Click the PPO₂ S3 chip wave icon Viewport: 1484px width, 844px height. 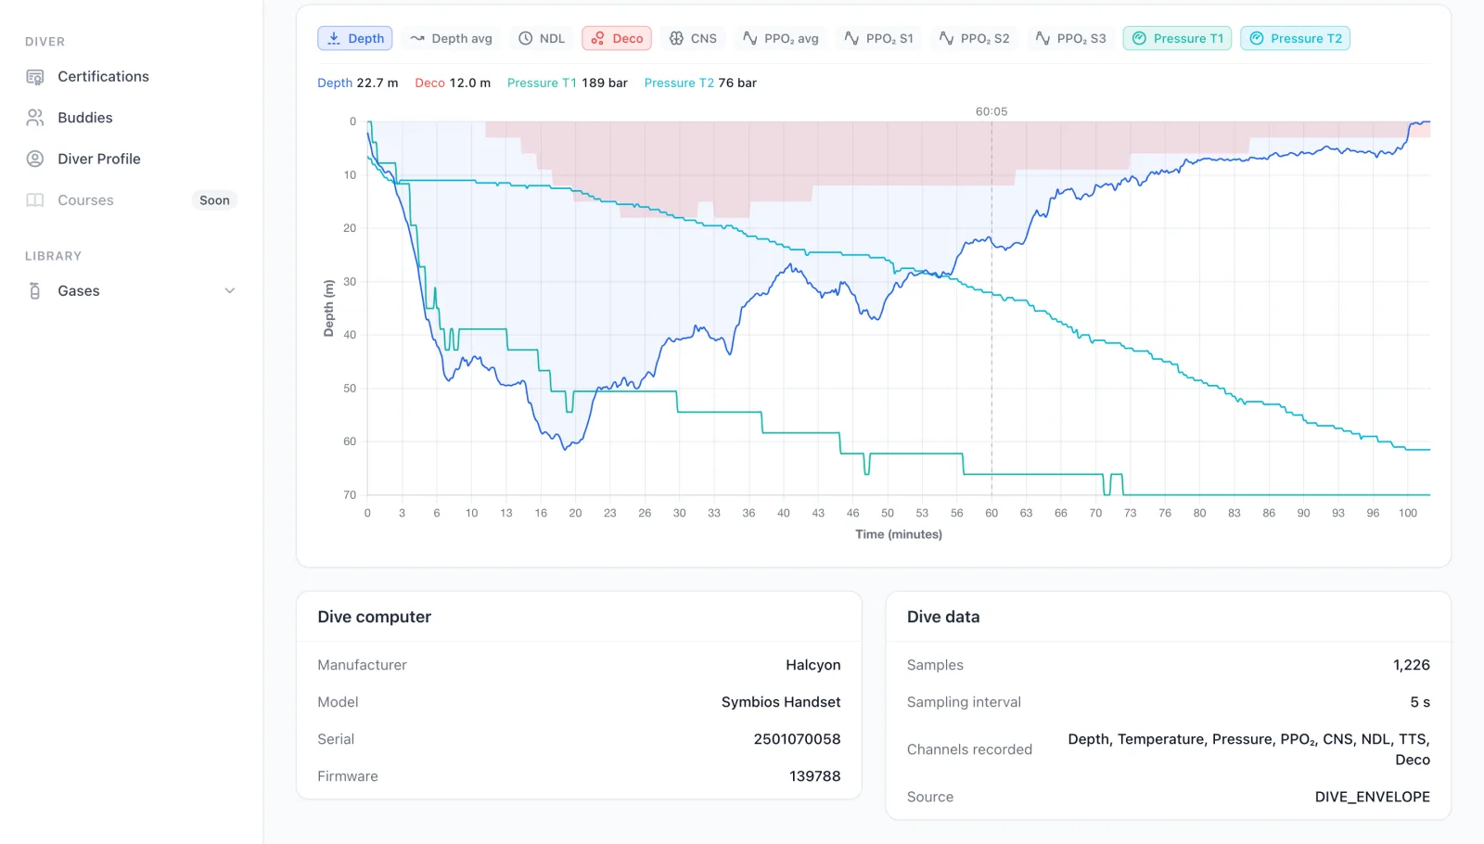click(x=1043, y=38)
